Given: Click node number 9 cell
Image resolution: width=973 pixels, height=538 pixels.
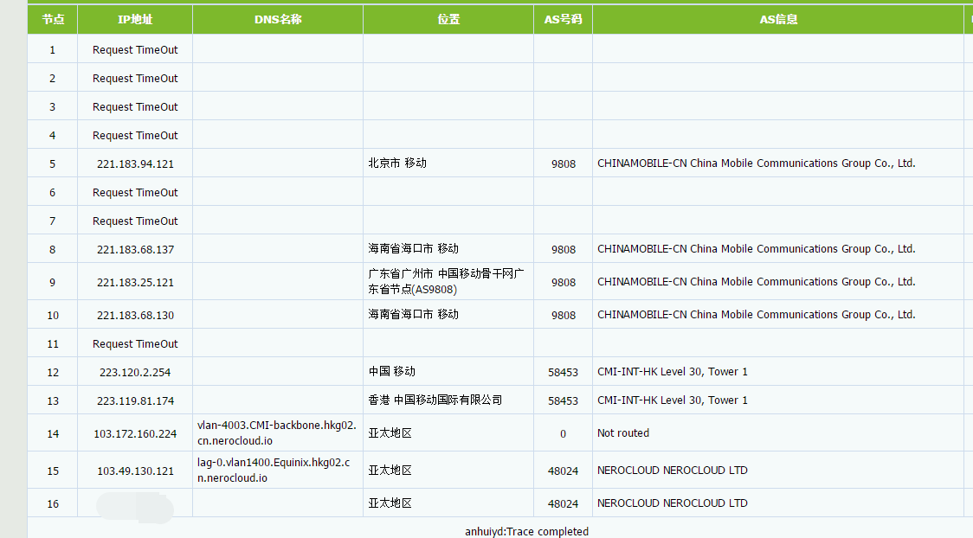Looking at the screenshot, I should 53,282.
